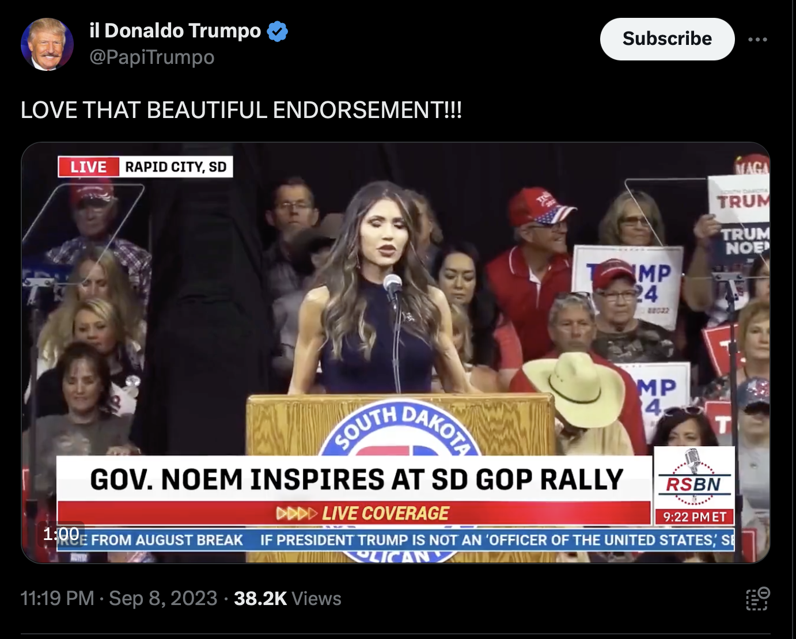Open the 11:19 PM timestamp link
796x639 pixels.
(58, 598)
